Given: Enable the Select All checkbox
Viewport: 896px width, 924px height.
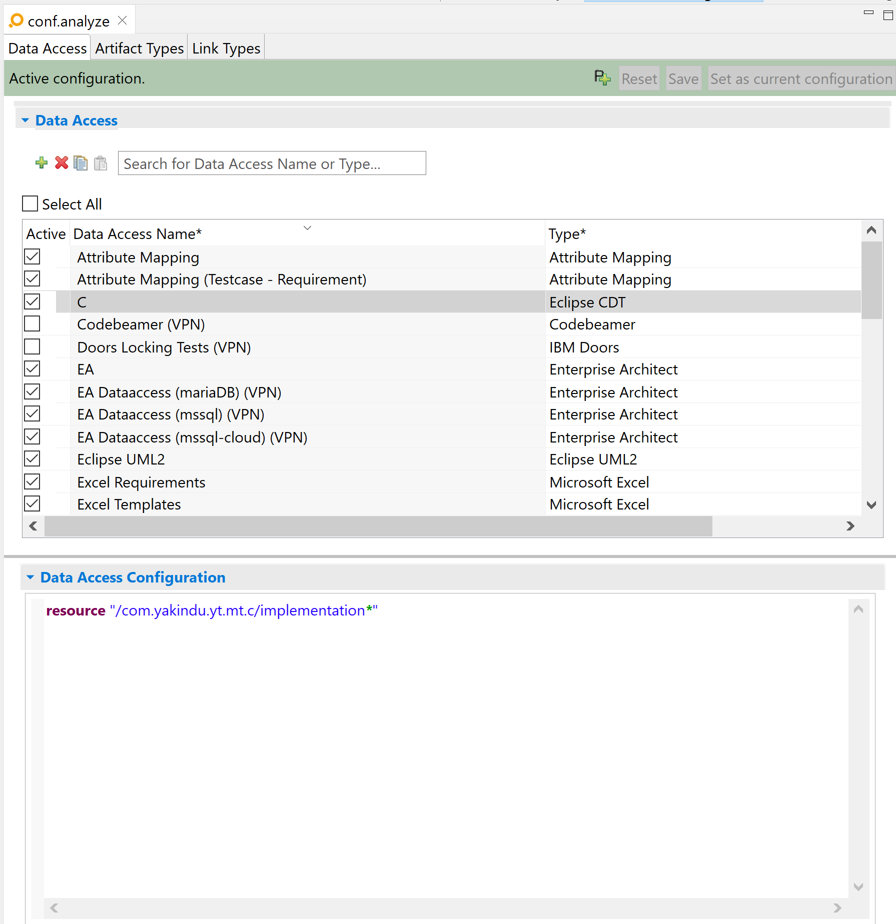Looking at the screenshot, I should click(x=31, y=204).
